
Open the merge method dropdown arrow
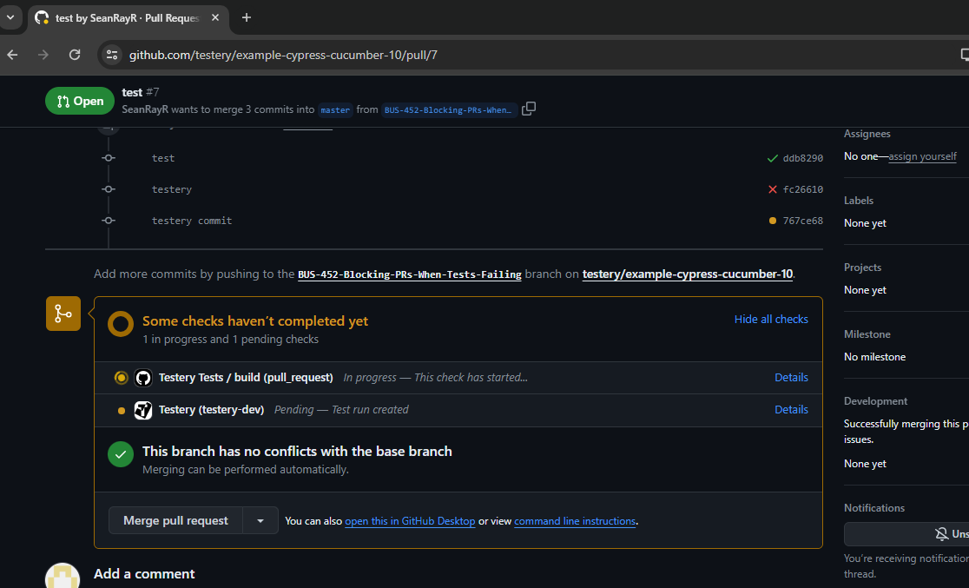pos(260,520)
